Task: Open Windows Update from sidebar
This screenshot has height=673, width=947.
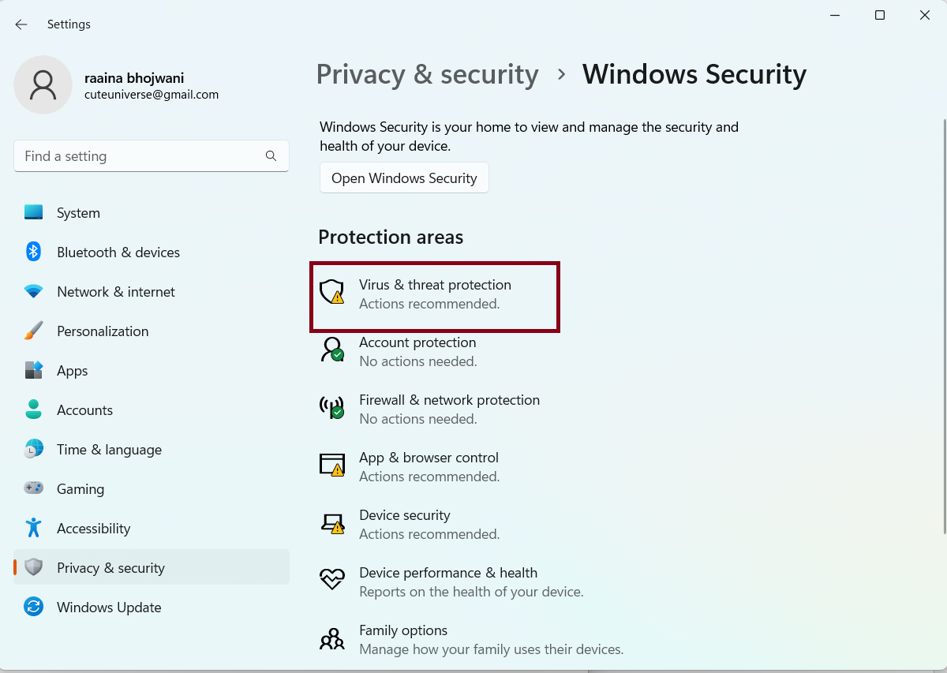Action: coord(109,608)
